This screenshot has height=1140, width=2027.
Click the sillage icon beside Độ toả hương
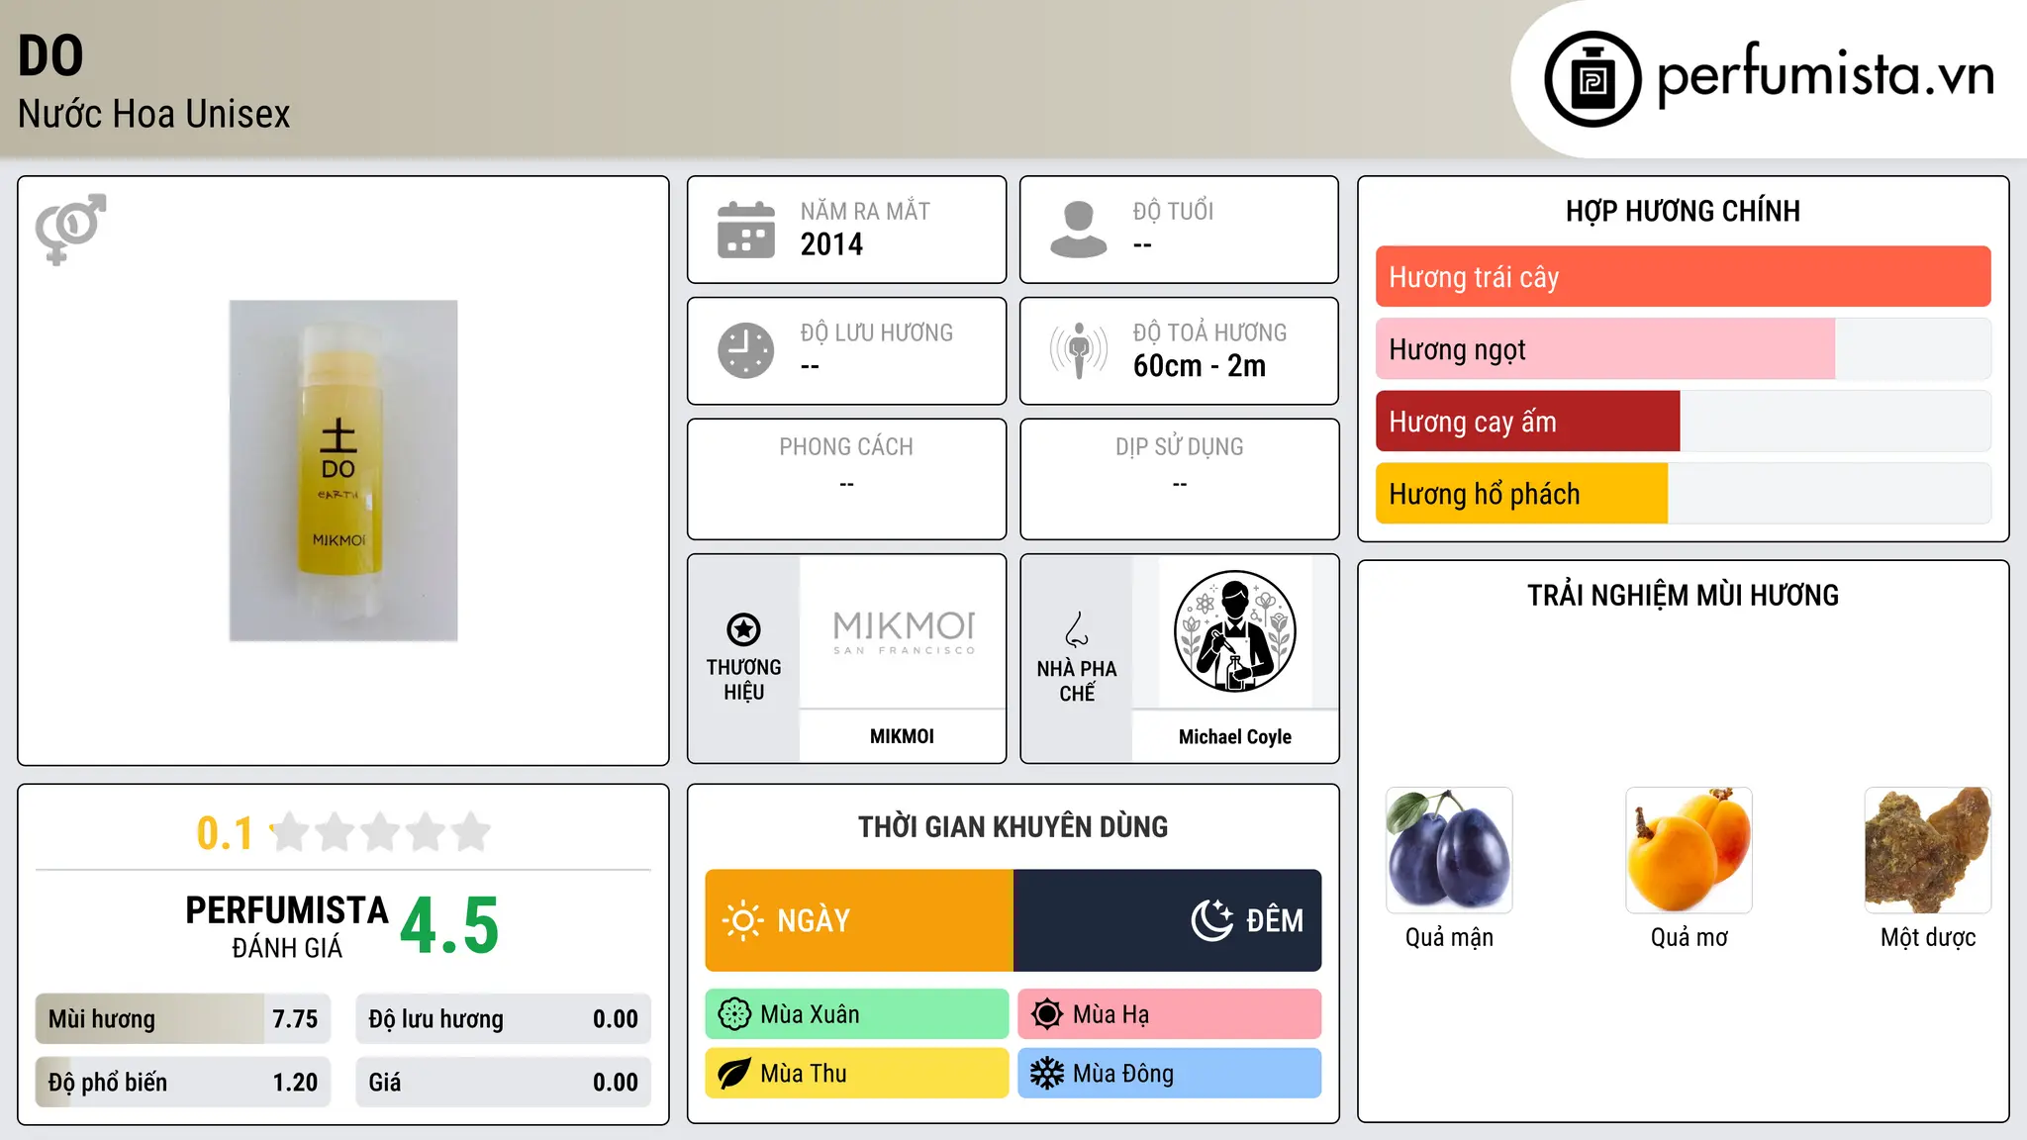(x=1079, y=350)
